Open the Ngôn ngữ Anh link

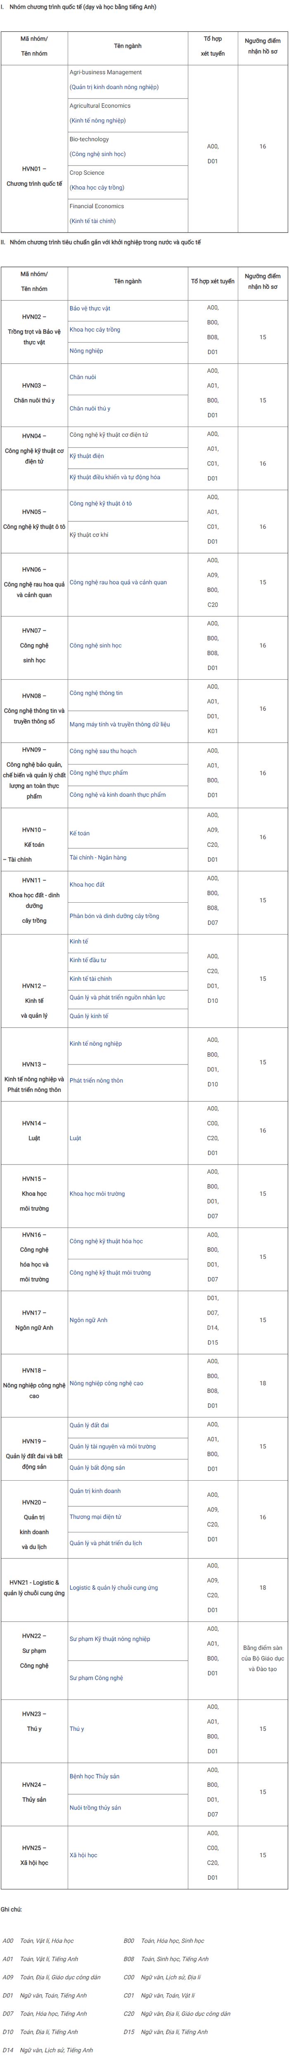pyautogui.click(x=89, y=1321)
